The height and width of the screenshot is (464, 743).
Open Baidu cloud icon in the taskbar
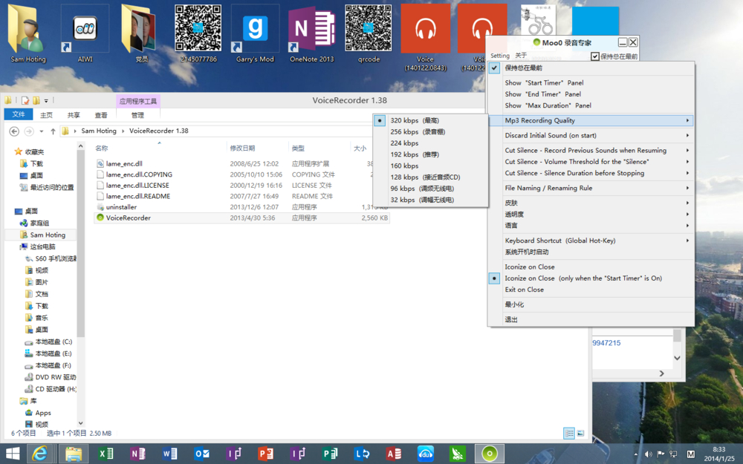(426, 454)
